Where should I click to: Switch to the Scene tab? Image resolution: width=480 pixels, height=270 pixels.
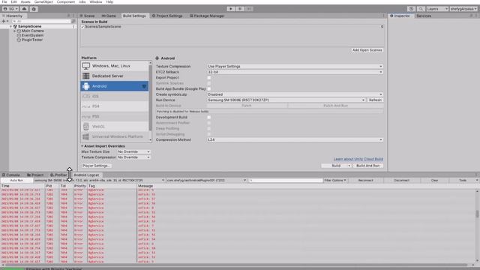tap(87, 16)
